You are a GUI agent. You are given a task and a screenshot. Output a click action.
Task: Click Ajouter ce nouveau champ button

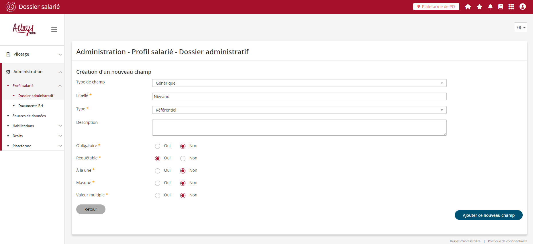click(x=489, y=215)
